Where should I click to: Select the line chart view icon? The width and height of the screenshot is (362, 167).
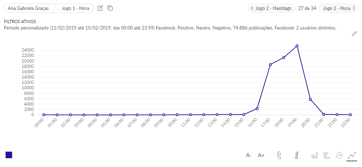click(351, 155)
